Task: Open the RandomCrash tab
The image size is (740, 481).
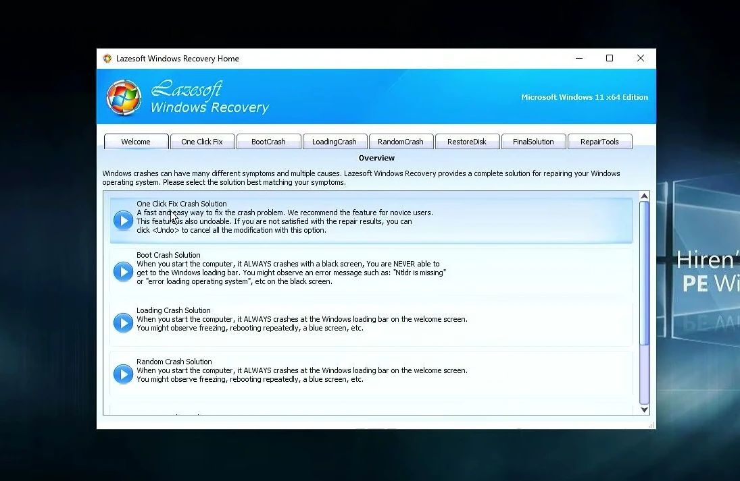Action: [401, 142]
